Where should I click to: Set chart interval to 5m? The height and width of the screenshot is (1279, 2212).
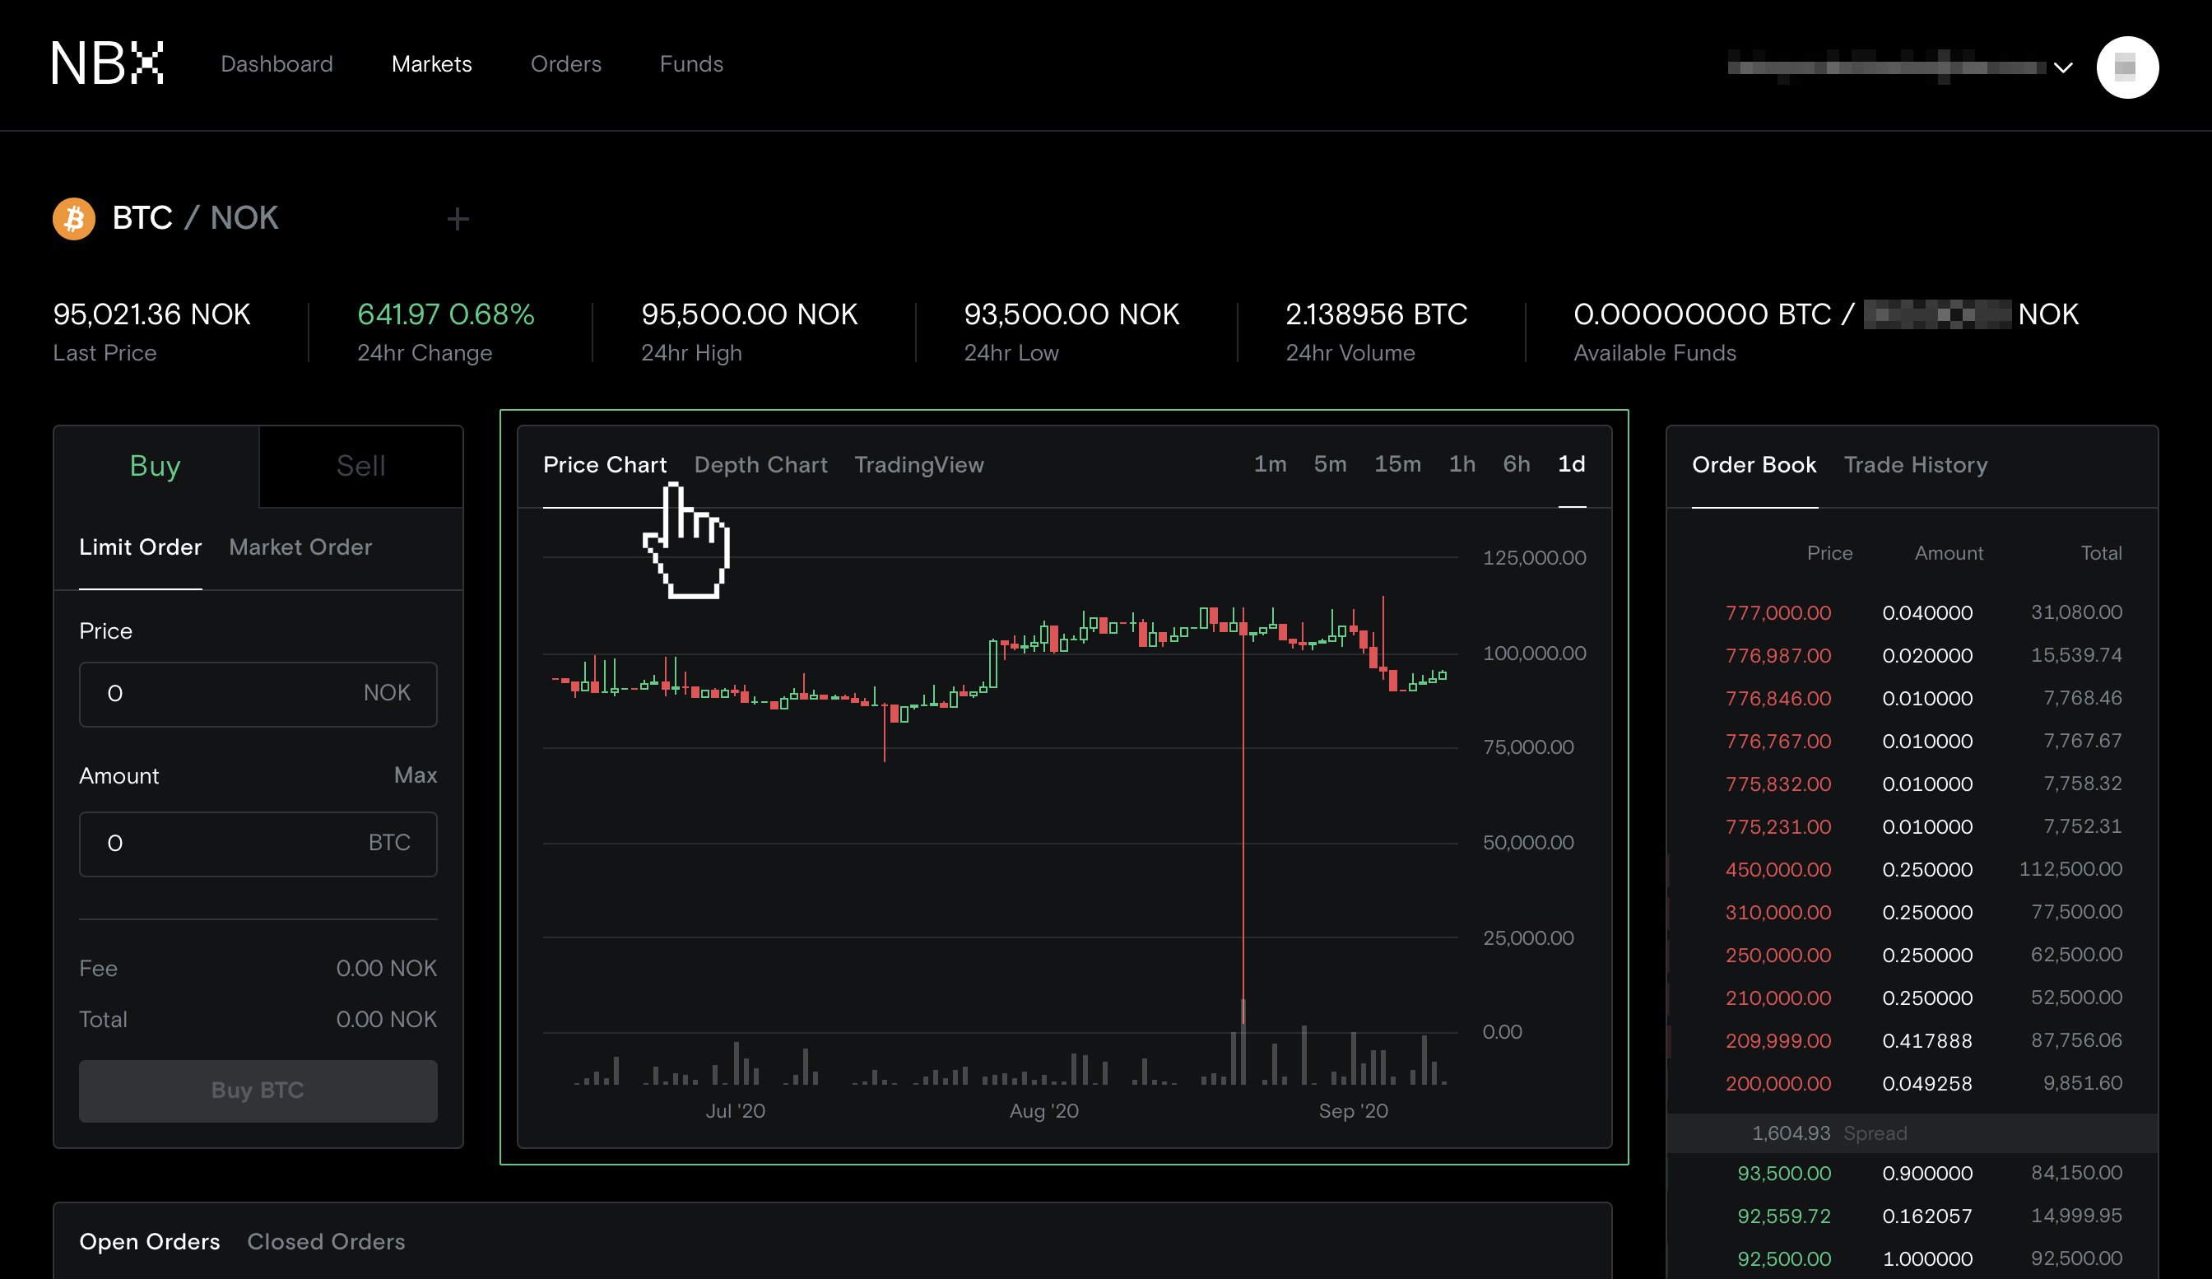coord(1329,463)
